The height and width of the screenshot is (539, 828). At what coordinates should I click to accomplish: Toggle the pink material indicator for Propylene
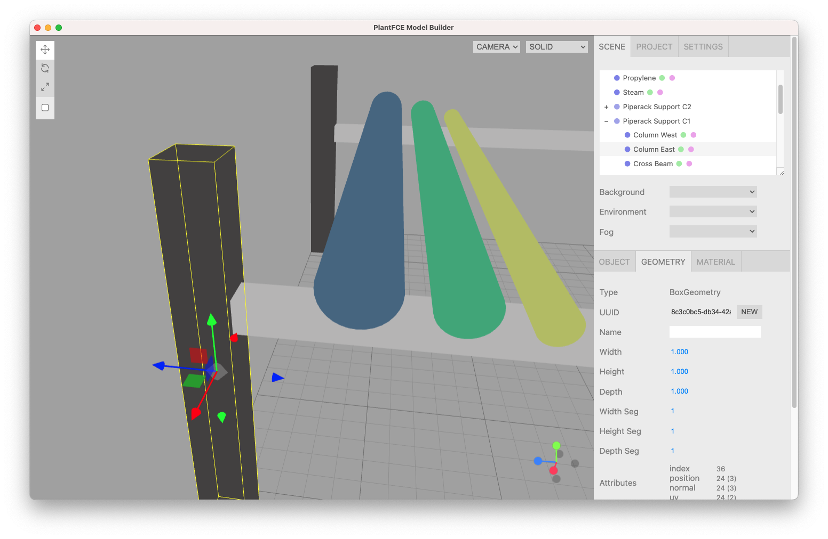(672, 77)
